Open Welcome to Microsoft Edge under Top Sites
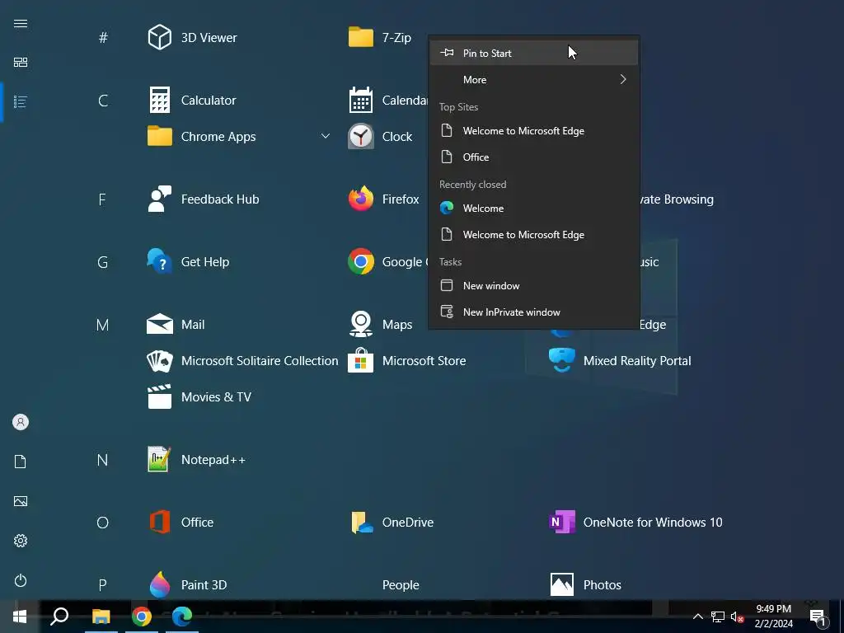This screenshot has width=844, height=633. point(534,131)
